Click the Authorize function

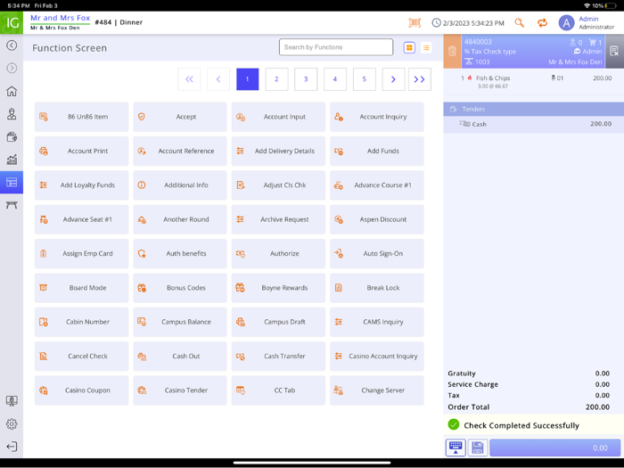tap(278, 253)
